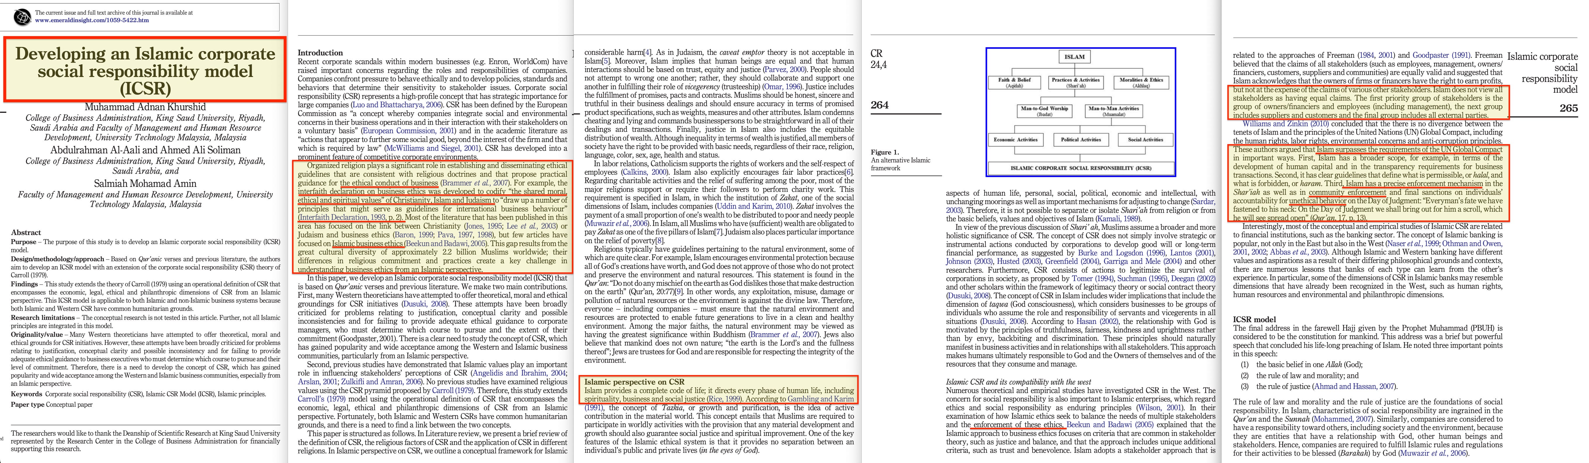Open the 'Muwazir et al., 2006' citation on page 265

pos(1432,453)
